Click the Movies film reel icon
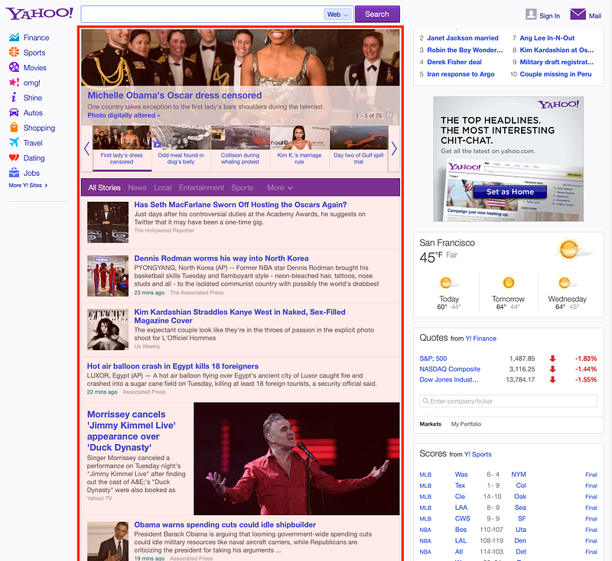612x561 pixels. 14,67
